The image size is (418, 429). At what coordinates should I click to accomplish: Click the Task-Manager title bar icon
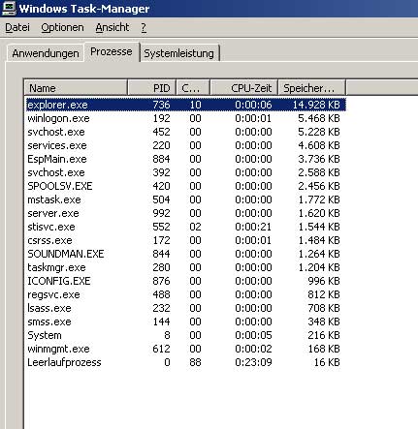coord(9,8)
